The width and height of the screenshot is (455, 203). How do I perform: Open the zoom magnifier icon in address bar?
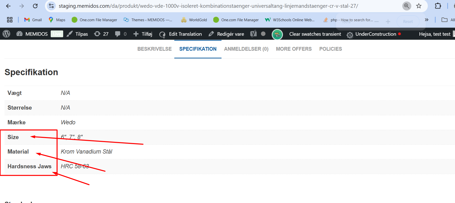pyautogui.click(x=407, y=6)
